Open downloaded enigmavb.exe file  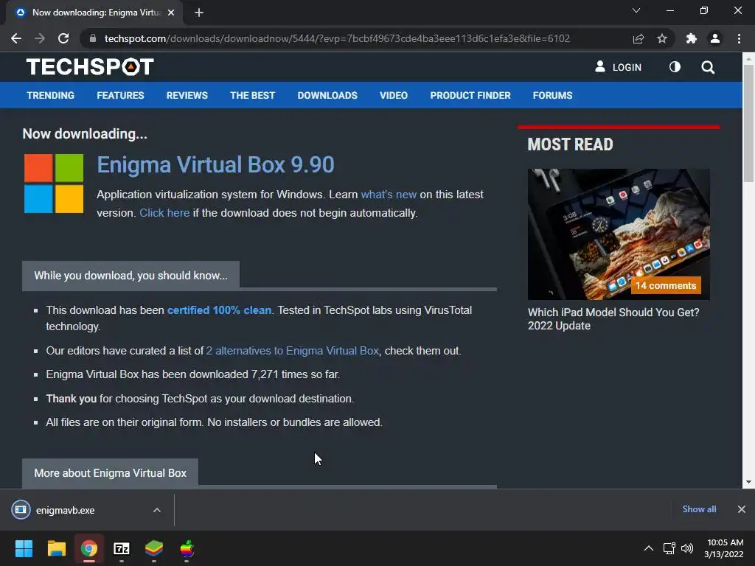tap(65, 510)
